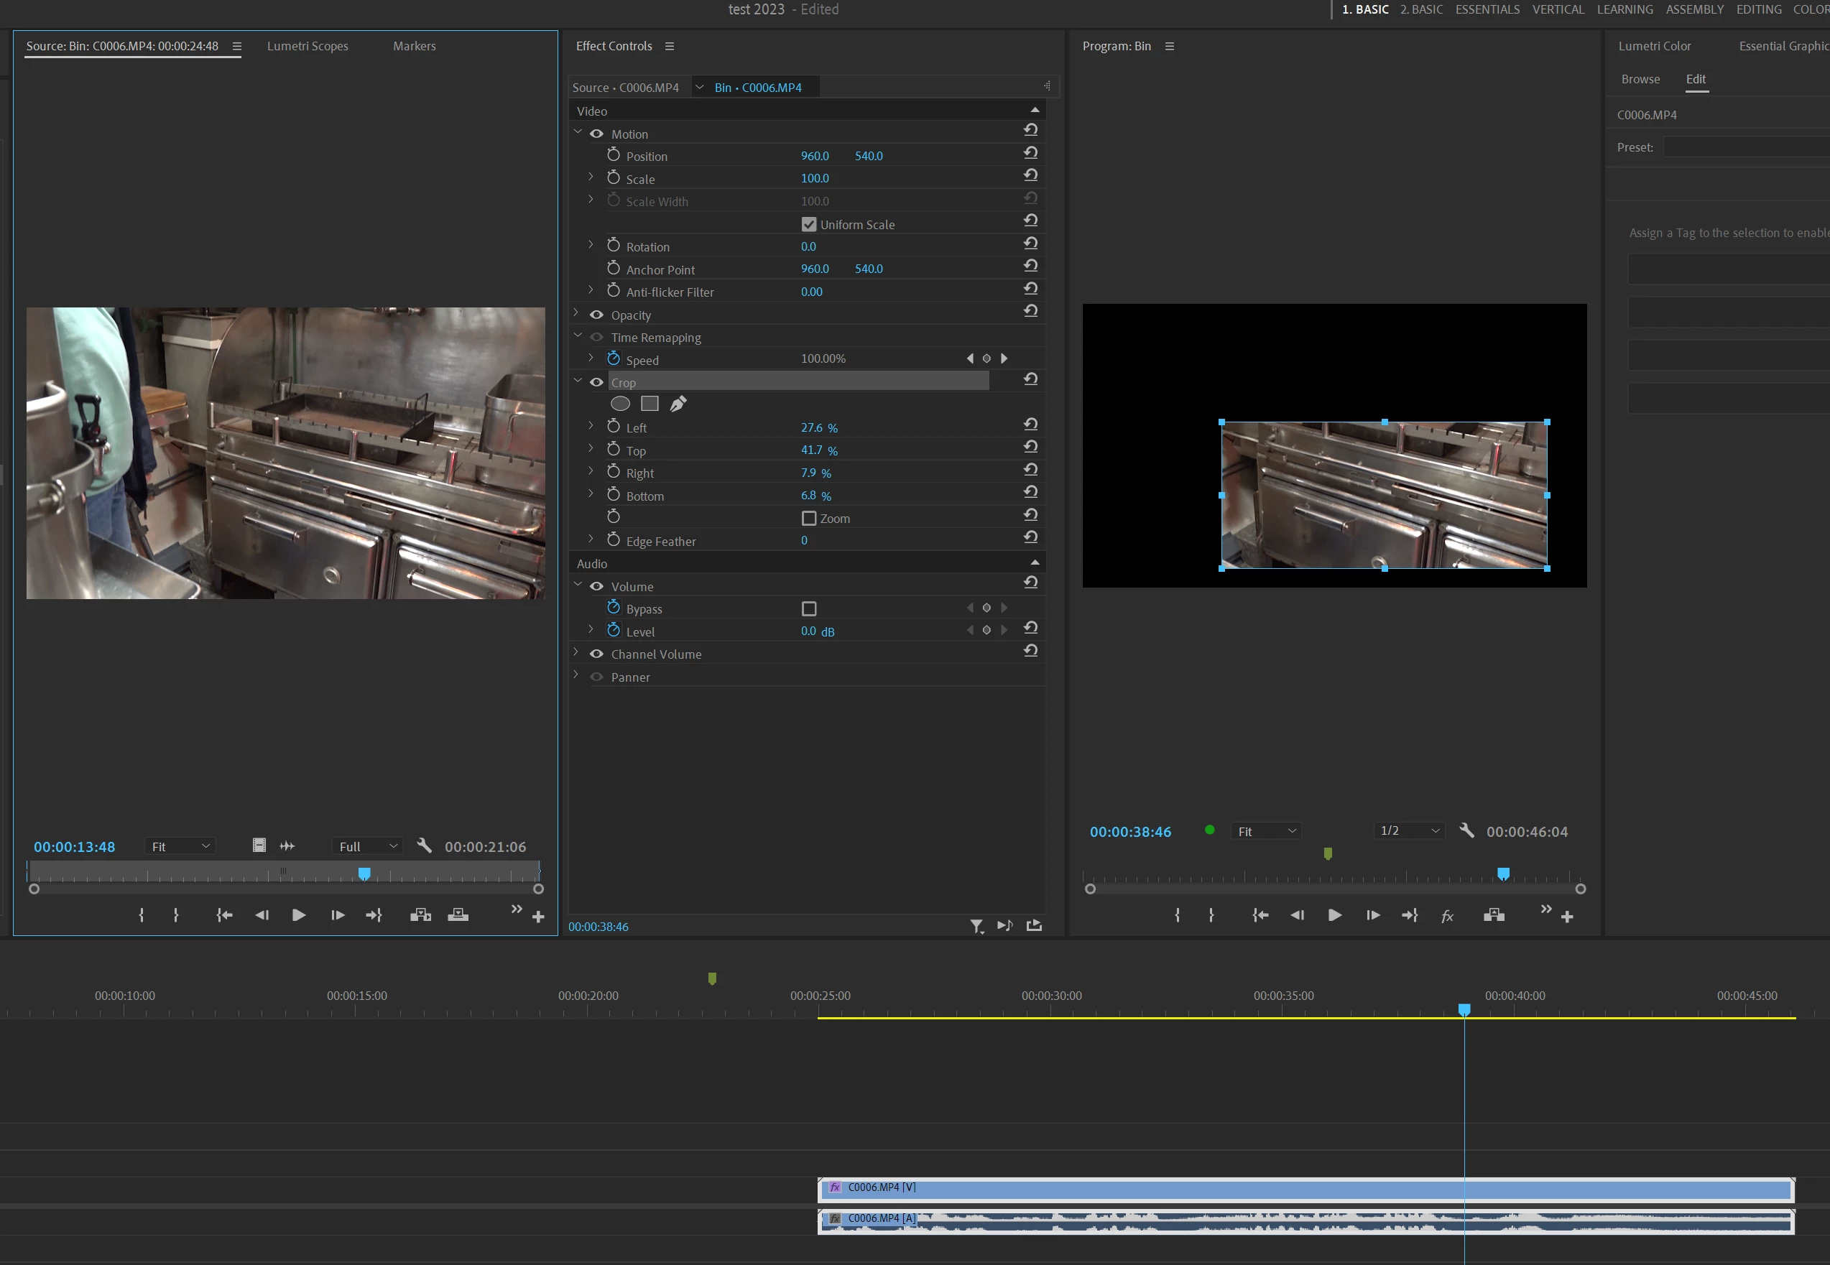Create a 4-point polygon mask for Crop
Image resolution: width=1830 pixels, height=1265 pixels.
[649, 404]
